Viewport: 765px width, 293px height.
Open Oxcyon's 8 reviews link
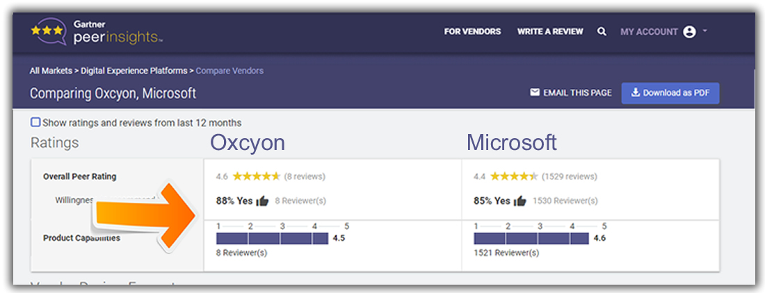pyautogui.click(x=305, y=176)
